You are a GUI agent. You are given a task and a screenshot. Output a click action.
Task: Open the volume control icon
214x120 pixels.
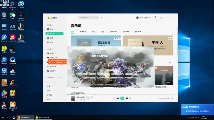coord(130,98)
